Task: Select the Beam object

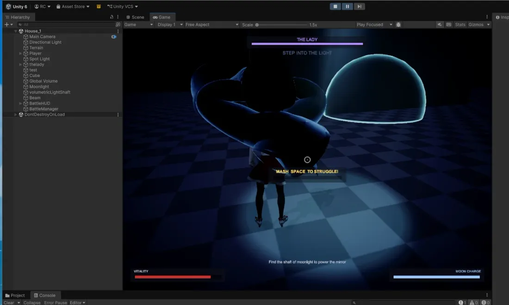Action: click(x=35, y=98)
